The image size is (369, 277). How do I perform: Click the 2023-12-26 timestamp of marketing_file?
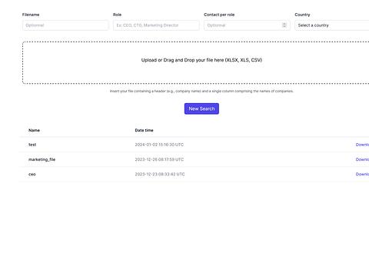159,159
